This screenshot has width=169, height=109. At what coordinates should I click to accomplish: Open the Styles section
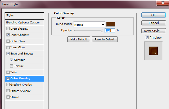24,16
